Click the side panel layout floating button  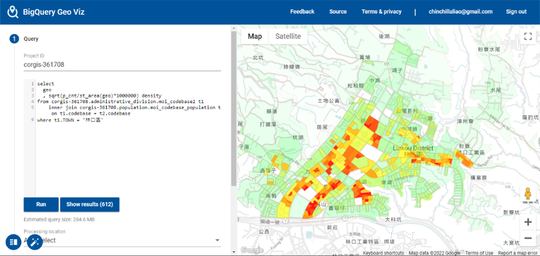[13, 243]
